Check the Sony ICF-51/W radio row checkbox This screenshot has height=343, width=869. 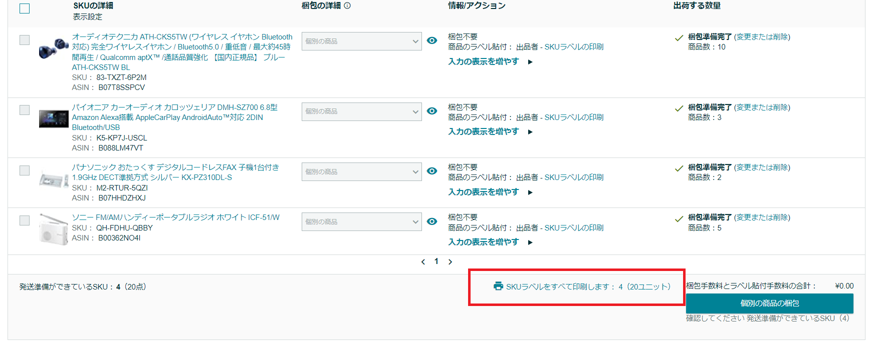click(x=25, y=220)
